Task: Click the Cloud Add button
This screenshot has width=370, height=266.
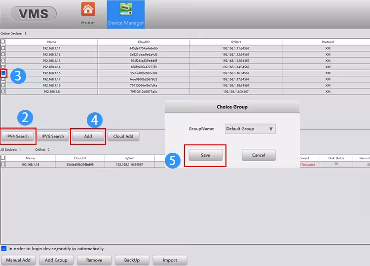Action: (123, 136)
